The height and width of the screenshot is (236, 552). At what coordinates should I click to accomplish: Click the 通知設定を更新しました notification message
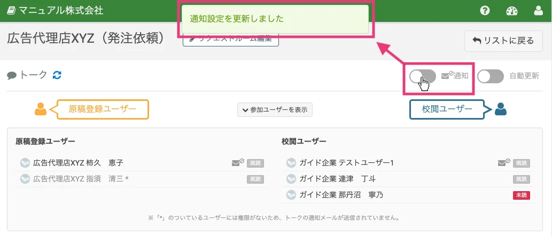click(x=275, y=19)
